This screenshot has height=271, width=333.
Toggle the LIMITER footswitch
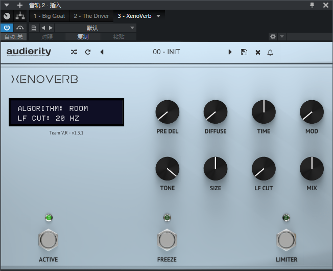pos(287,240)
